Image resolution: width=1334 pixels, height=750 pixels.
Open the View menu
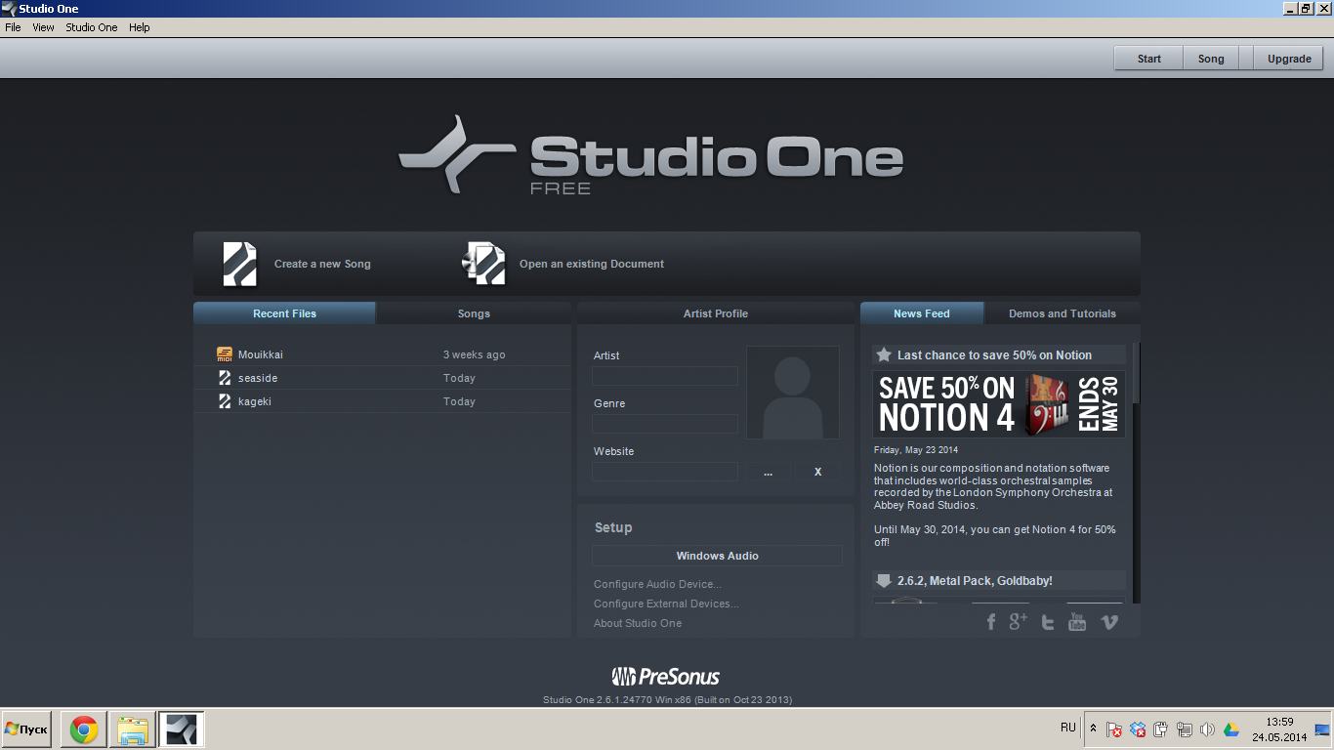tap(43, 27)
